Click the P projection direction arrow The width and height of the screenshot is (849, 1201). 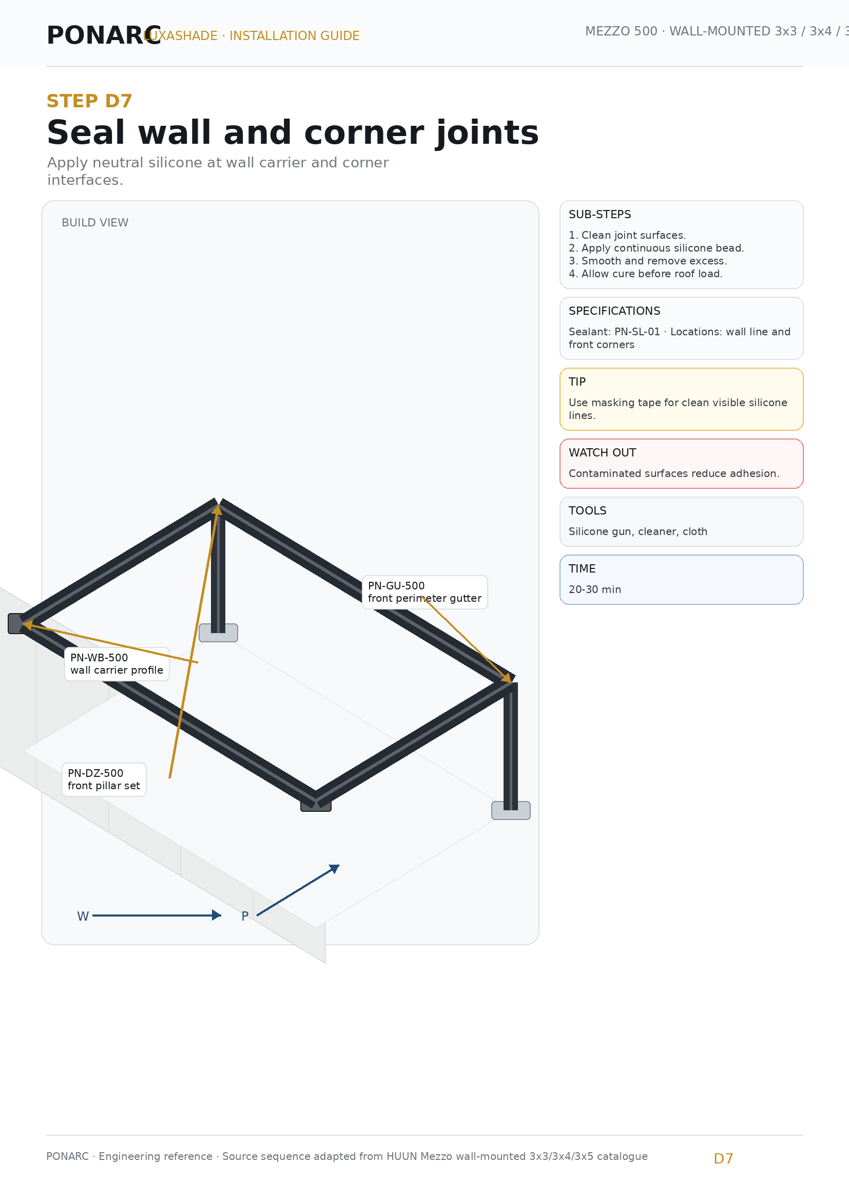(x=298, y=890)
